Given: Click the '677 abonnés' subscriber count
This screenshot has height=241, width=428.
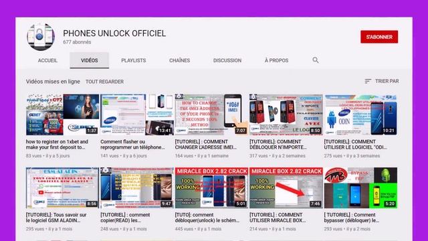Looking at the screenshot, I should [x=77, y=42].
